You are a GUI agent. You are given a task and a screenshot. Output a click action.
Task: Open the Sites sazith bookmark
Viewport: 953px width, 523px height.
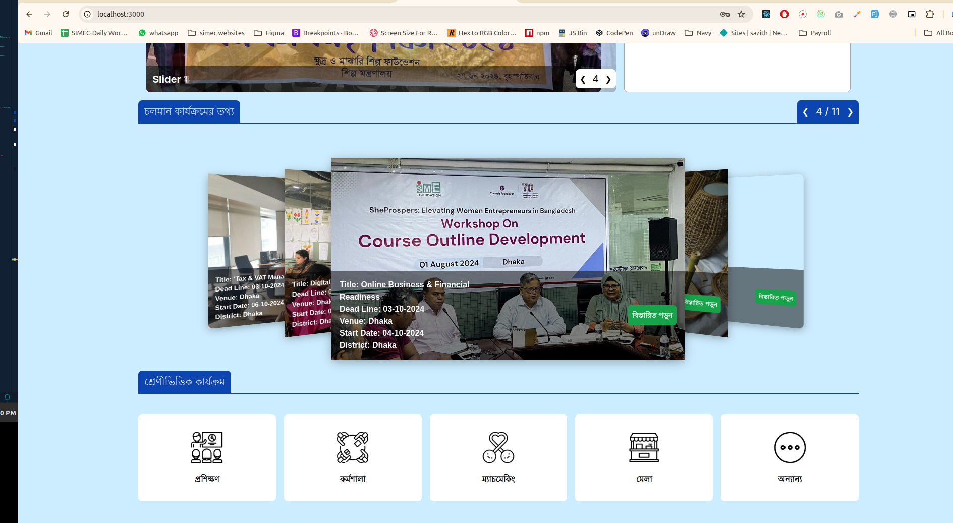754,33
